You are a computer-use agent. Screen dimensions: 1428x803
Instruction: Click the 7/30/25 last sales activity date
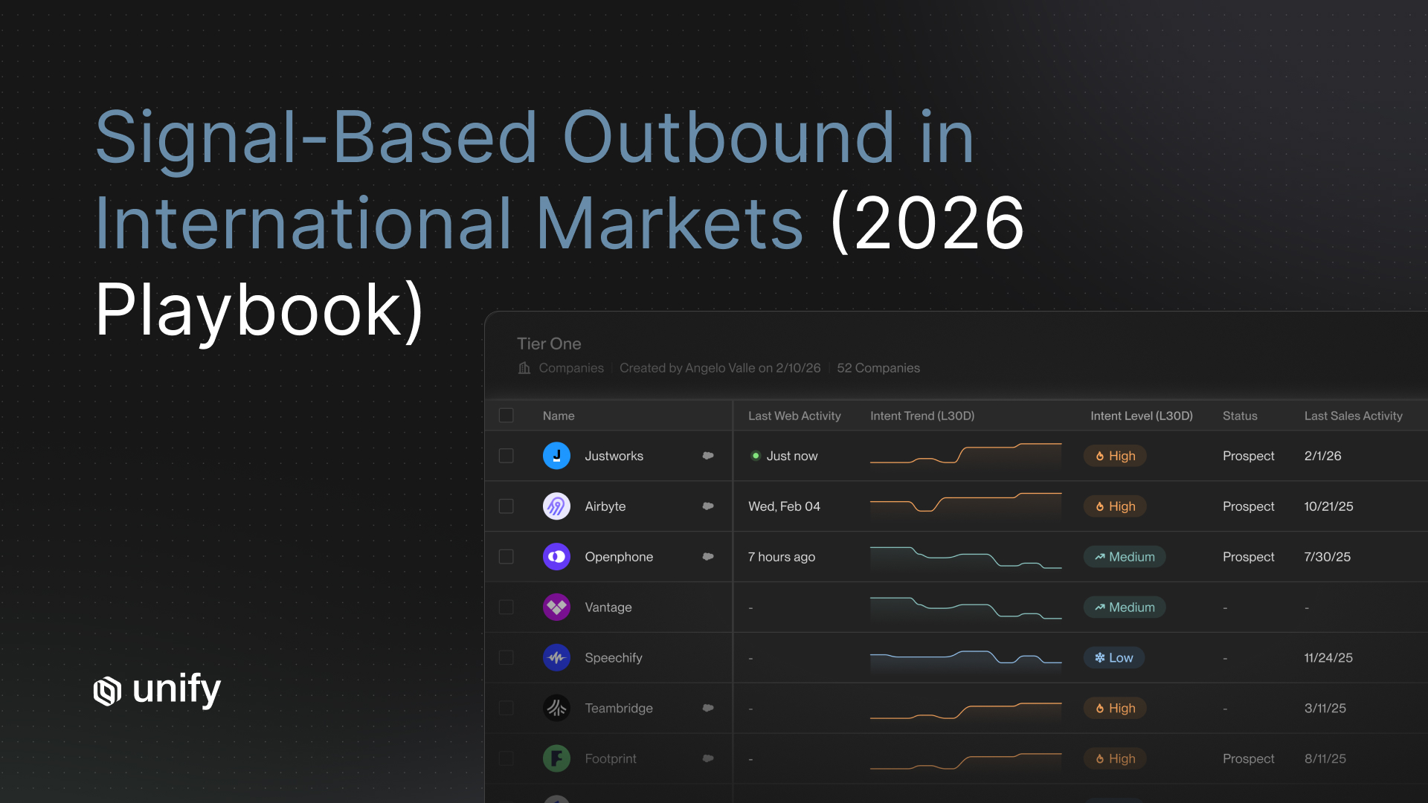(x=1327, y=557)
